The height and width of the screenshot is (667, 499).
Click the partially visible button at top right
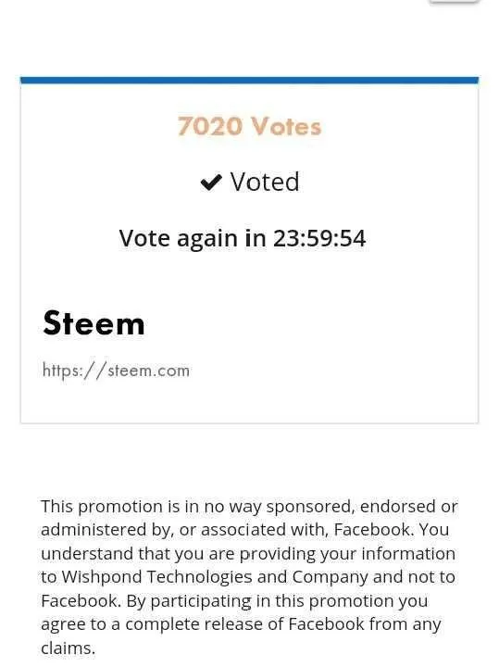(453, 2)
